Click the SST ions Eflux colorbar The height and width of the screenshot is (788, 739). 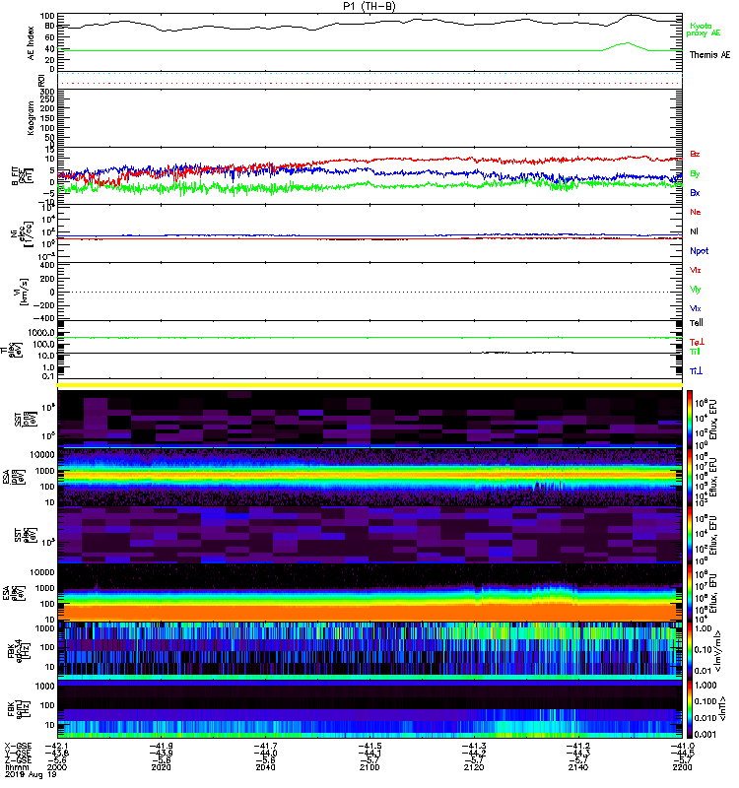689,418
